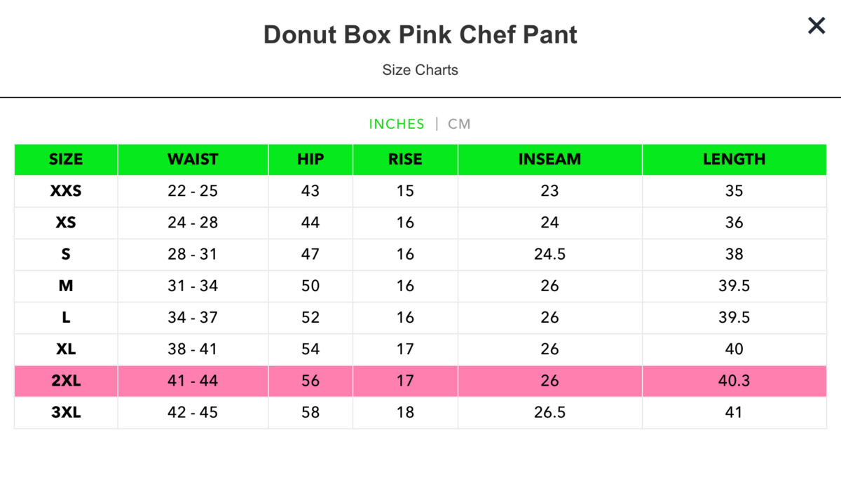
Task: Switch units to CM
Action: pyautogui.click(x=459, y=124)
